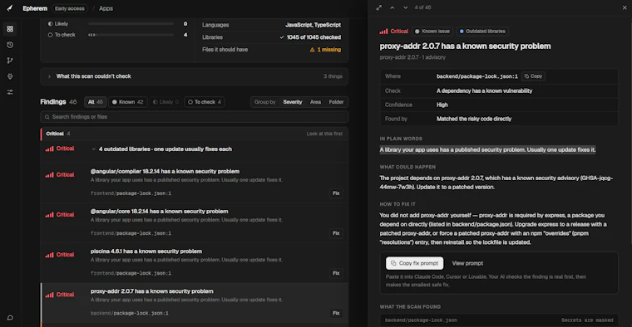
Task: Go to next finding with down arrow
Action: click(x=406, y=7)
